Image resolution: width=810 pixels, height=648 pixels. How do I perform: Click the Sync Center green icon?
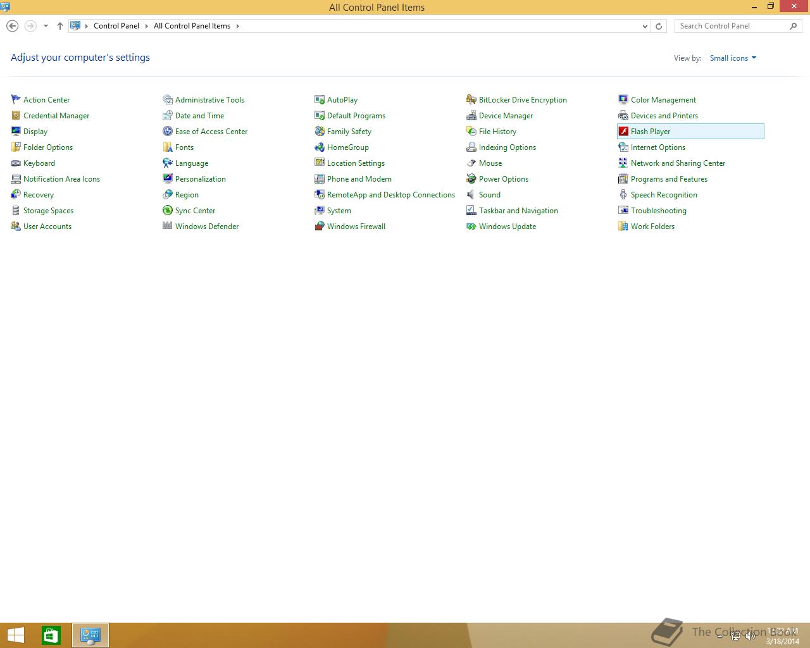pos(168,210)
